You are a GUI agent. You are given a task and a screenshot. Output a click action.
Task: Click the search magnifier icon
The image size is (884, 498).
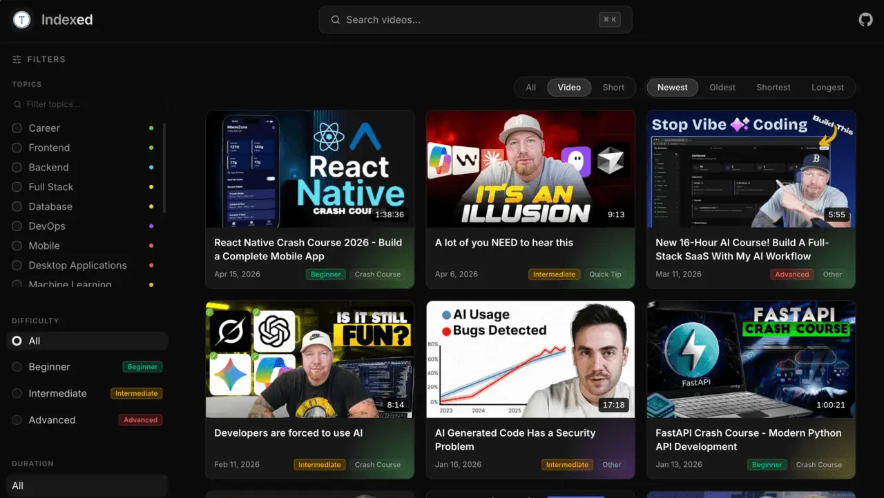[336, 20]
